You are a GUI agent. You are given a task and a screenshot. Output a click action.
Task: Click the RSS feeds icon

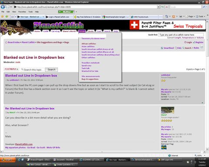(173, 17)
